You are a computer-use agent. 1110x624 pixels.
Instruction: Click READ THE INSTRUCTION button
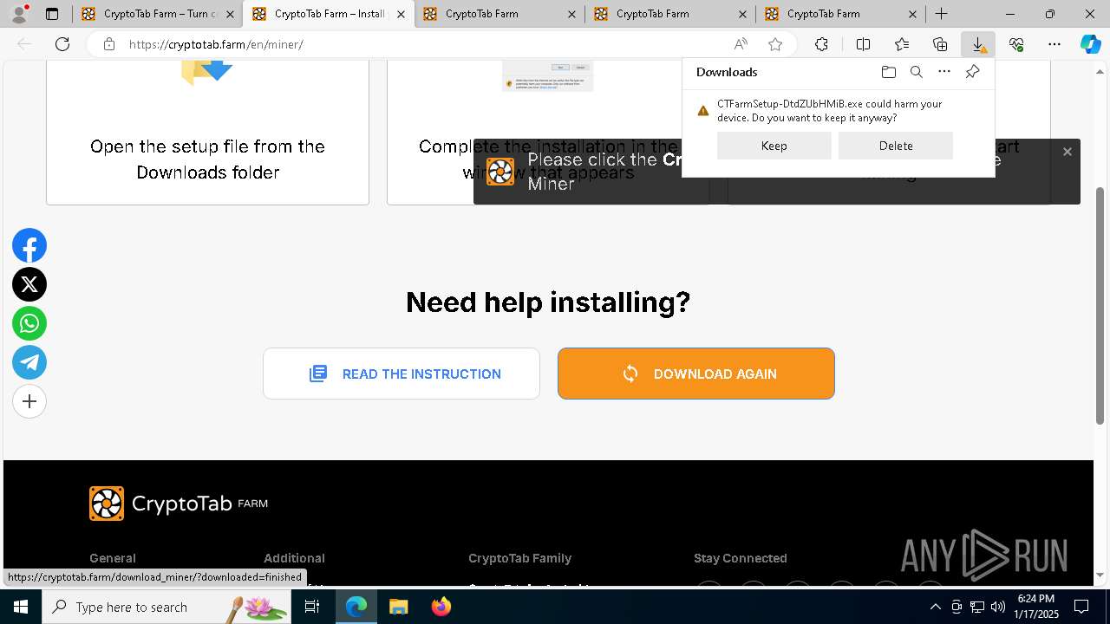tap(402, 374)
